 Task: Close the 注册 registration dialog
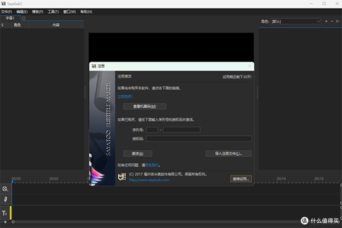coord(250,66)
